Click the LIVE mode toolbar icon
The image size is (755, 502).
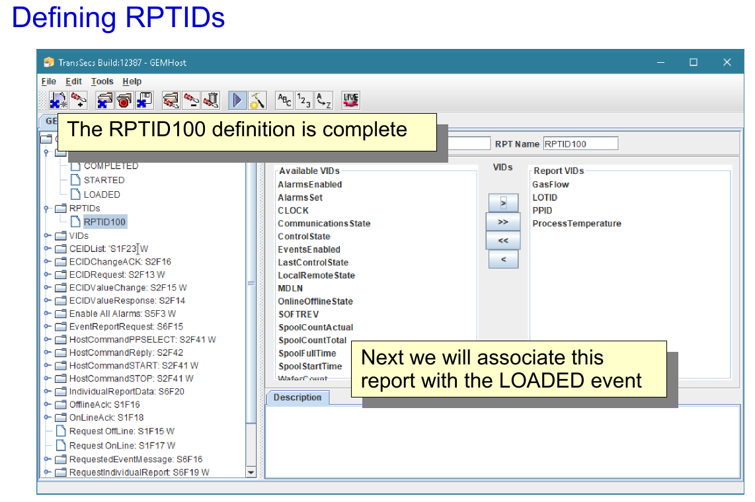point(351,101)
